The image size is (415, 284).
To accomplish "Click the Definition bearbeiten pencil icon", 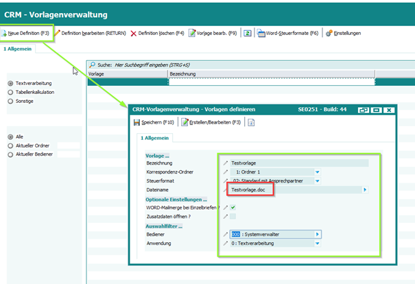I will pos(57,33).
